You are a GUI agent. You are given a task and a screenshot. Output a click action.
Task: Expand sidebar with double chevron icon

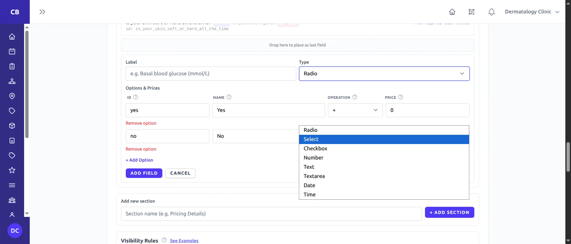point(42,12)
